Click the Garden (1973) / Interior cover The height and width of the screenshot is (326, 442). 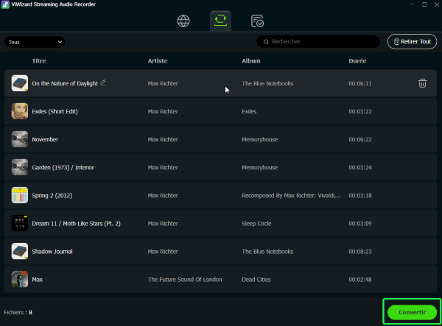coord(20,167)
